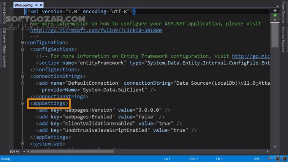Click the horizontal scrollbar thumb

[72, 152]
